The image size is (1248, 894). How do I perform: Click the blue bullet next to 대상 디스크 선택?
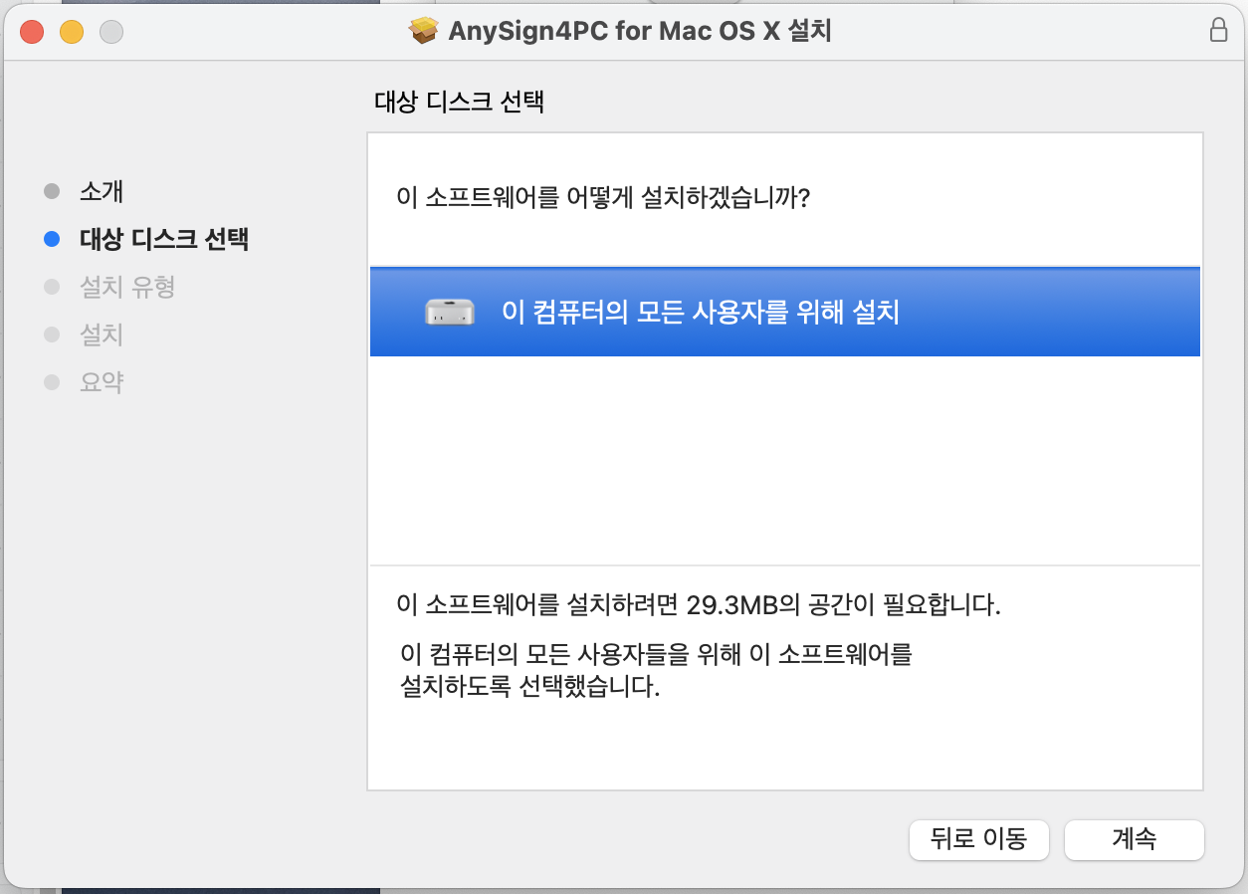(x=52, y=239)
